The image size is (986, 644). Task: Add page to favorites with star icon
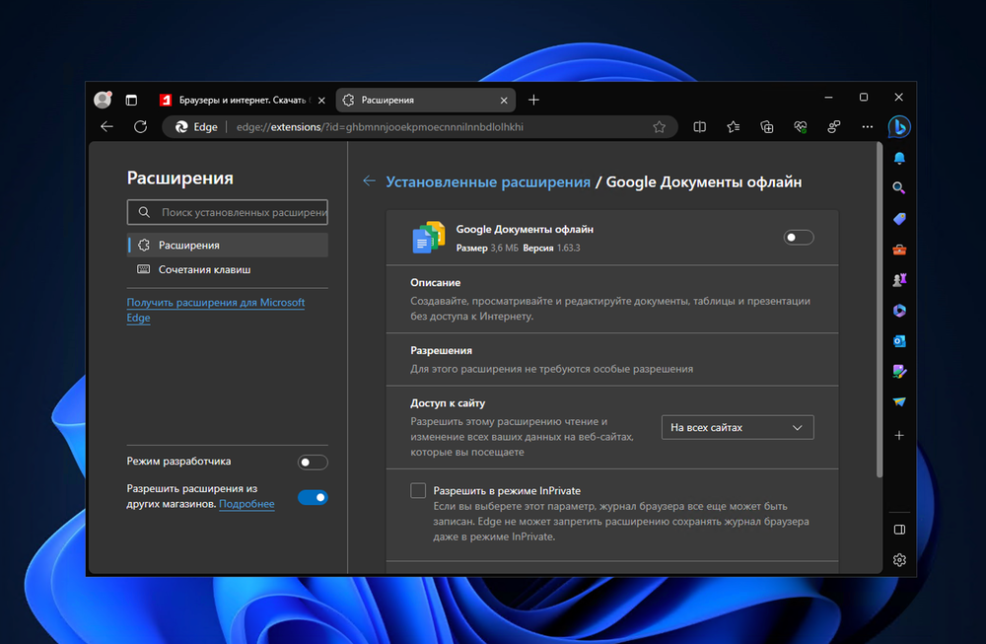click(660, 127)
